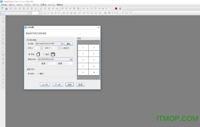Select the straight line drawing tool
Screen dimensions: 200x127
coord(3,27)
